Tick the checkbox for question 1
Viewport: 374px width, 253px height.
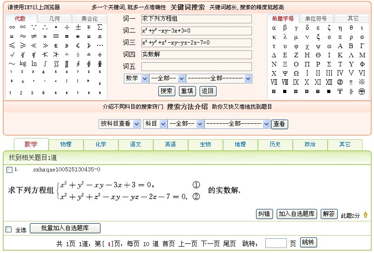coord(9,170)
